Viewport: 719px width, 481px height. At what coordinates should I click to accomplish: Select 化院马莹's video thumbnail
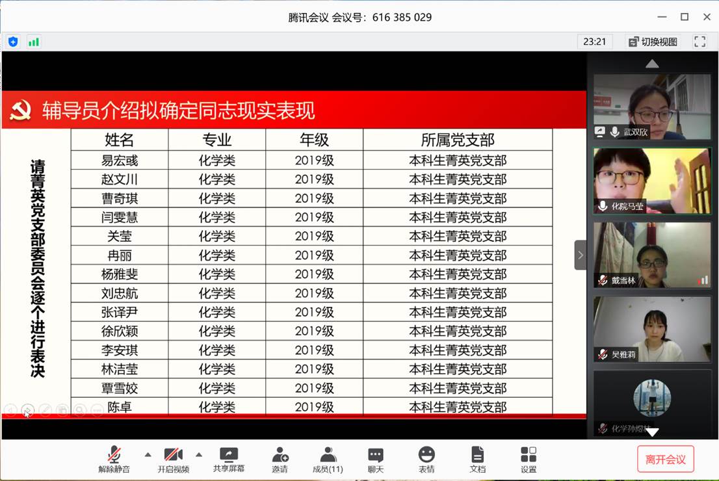[652, 180]
